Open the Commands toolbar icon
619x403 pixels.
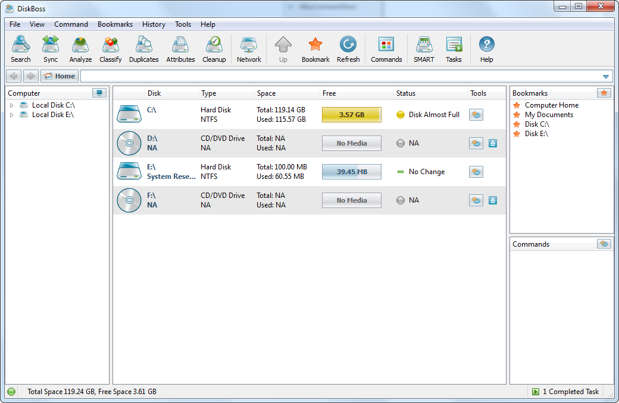[386, 49]
